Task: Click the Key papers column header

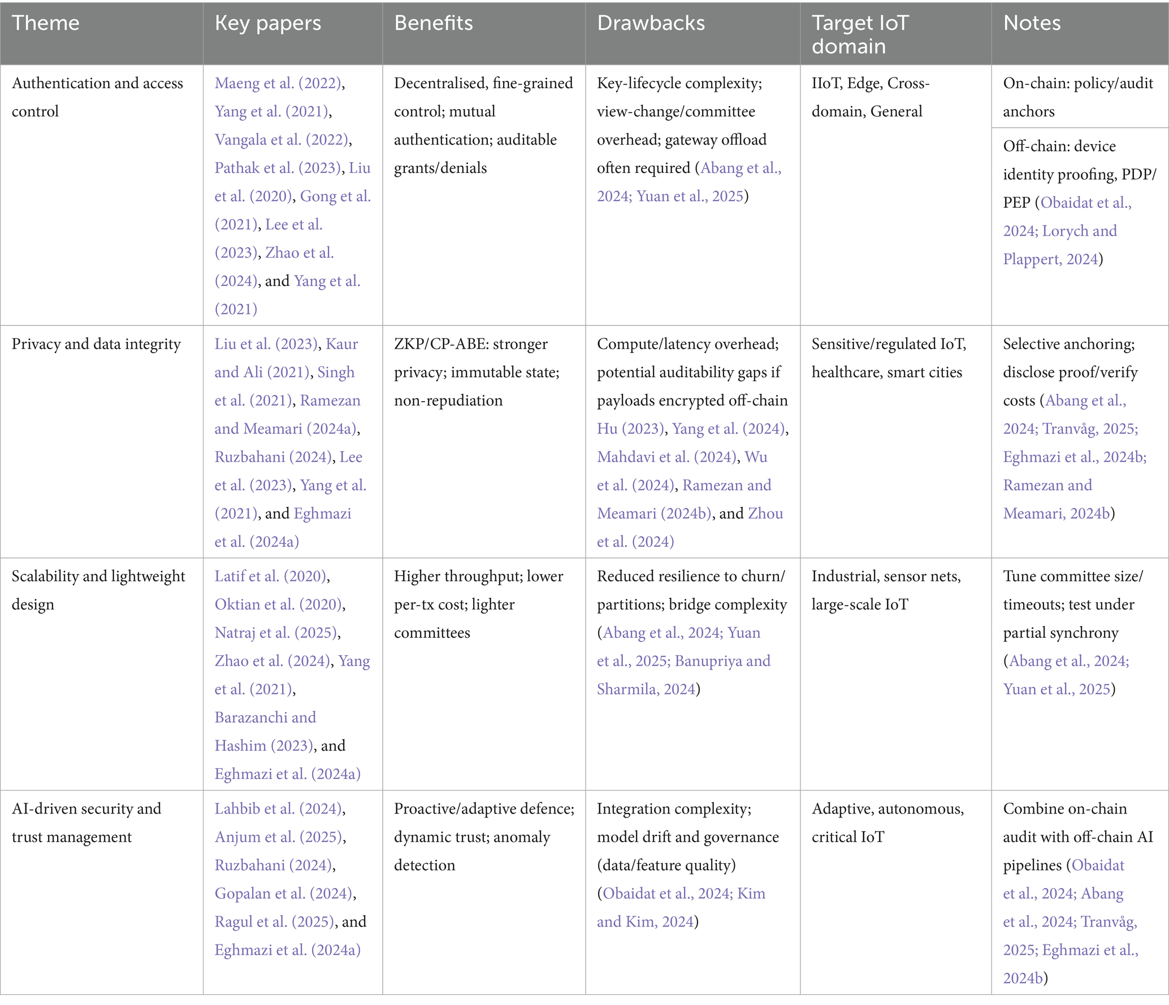Action: 267,23
